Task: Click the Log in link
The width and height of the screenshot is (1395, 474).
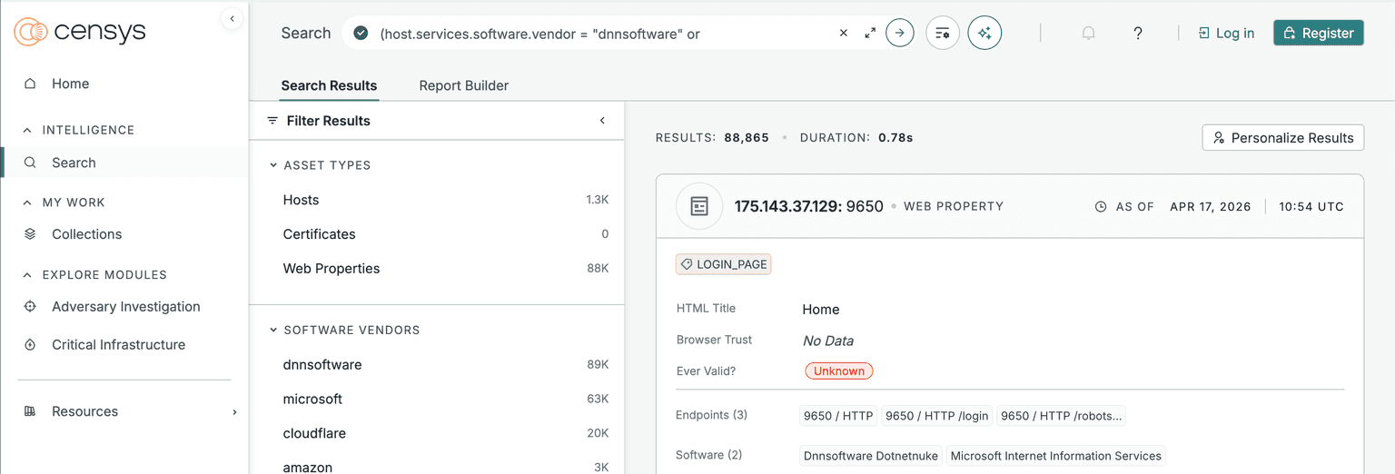Action: [1226, 33]
